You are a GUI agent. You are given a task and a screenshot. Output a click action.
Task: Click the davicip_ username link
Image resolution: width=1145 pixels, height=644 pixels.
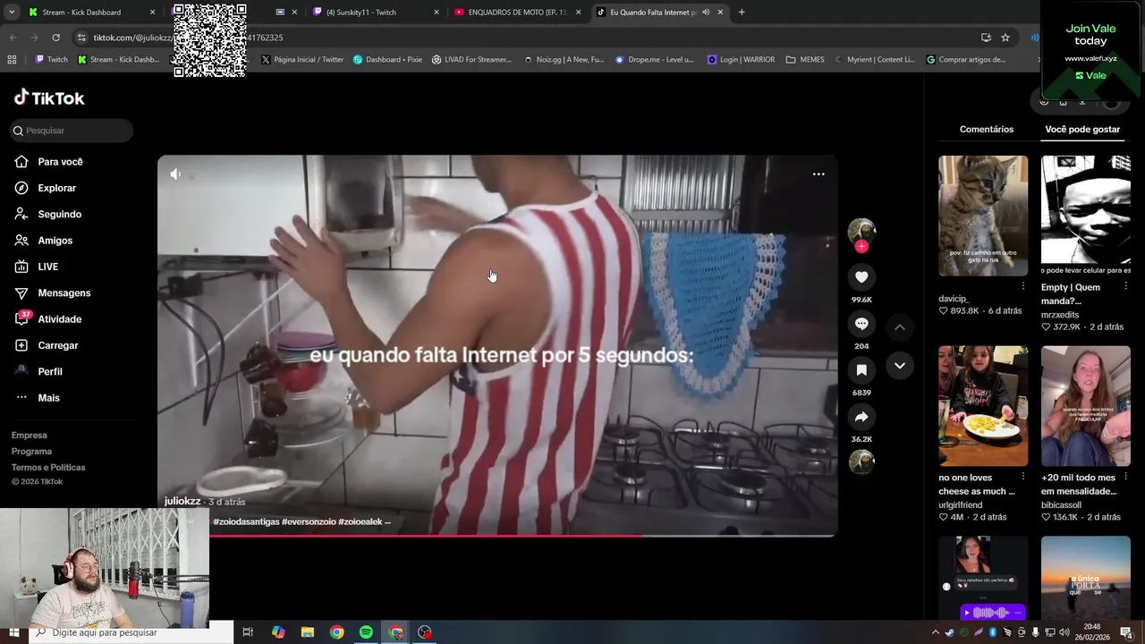pos(954,299)
